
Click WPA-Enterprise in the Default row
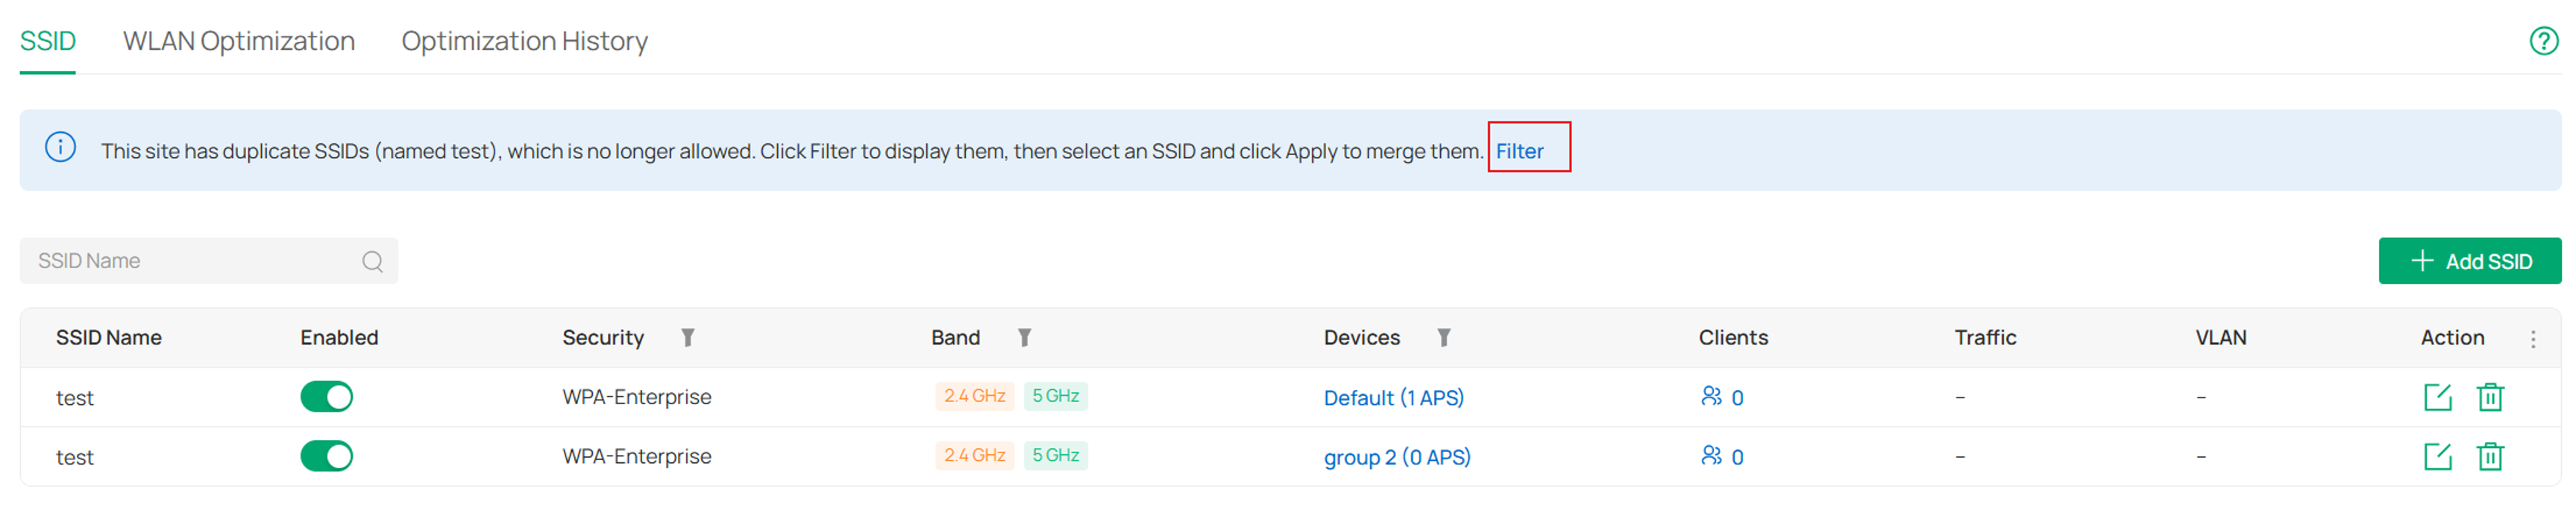click(x=636, y=397)
